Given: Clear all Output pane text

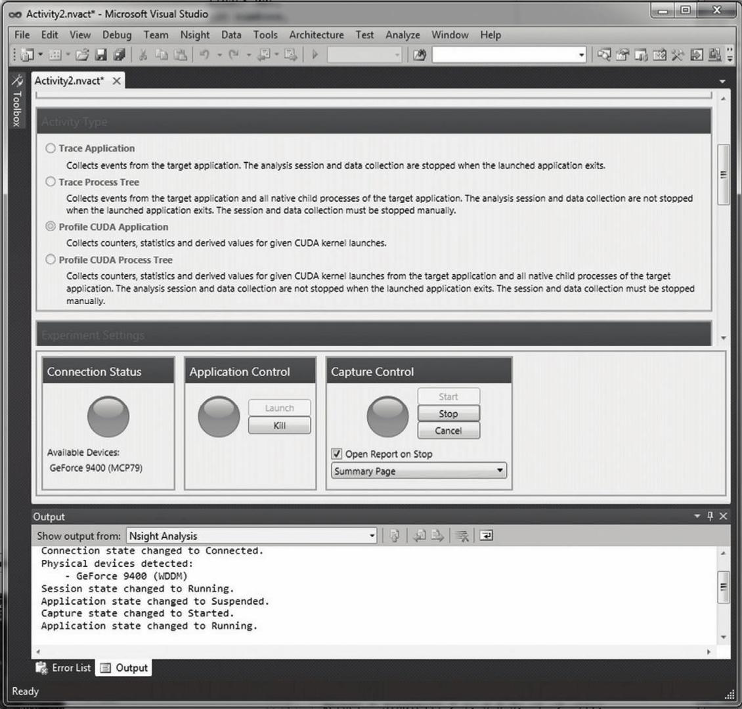Looking at the screenshot, I should coord(462,536).
